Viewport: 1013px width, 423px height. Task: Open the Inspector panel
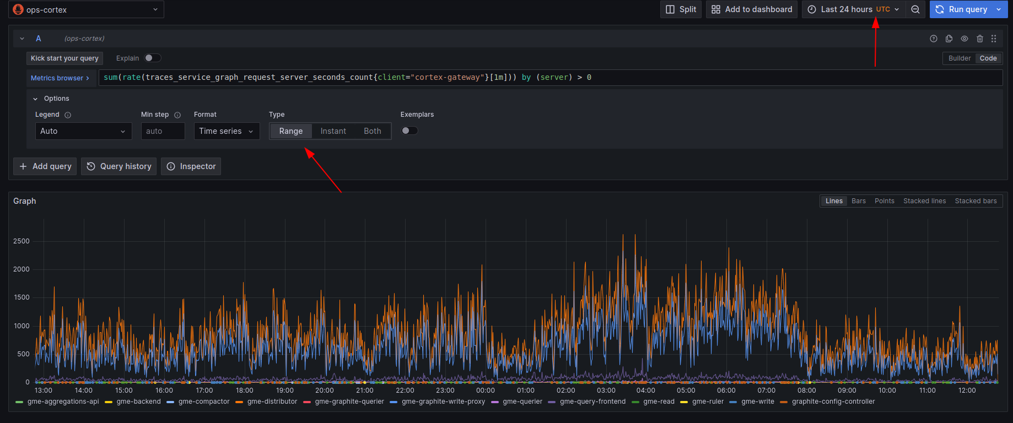pos(191,166)
